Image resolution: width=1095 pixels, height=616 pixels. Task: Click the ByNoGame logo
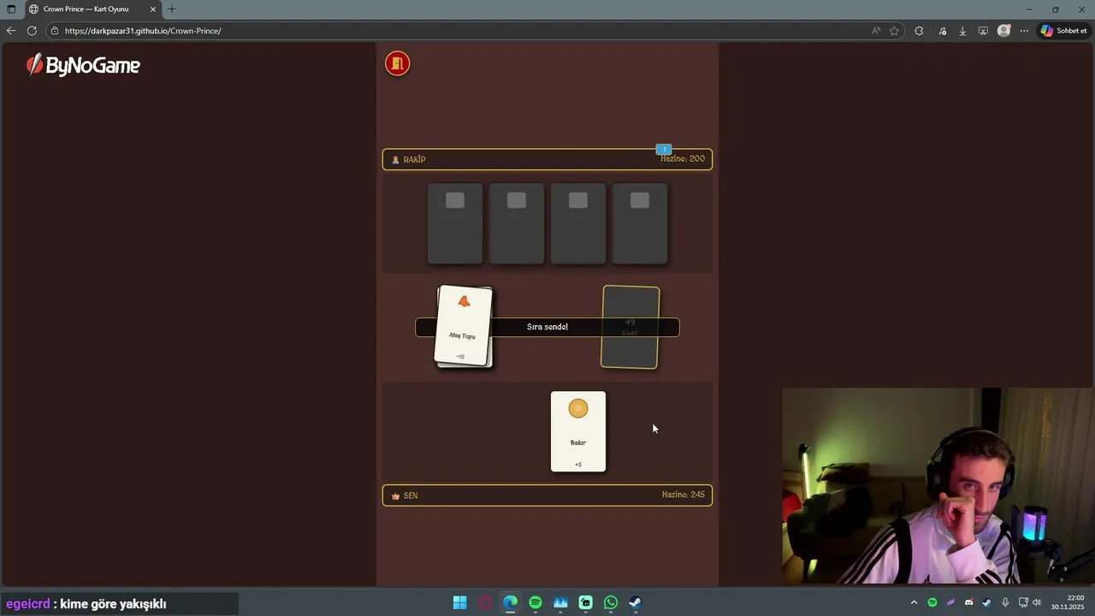[x=83, y=65]
